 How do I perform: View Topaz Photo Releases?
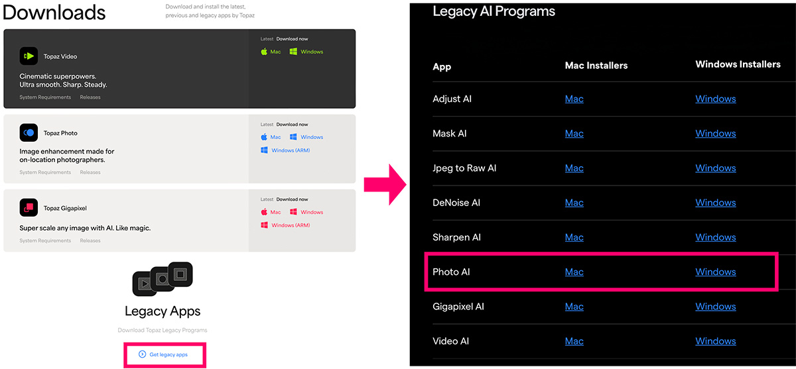90,172
